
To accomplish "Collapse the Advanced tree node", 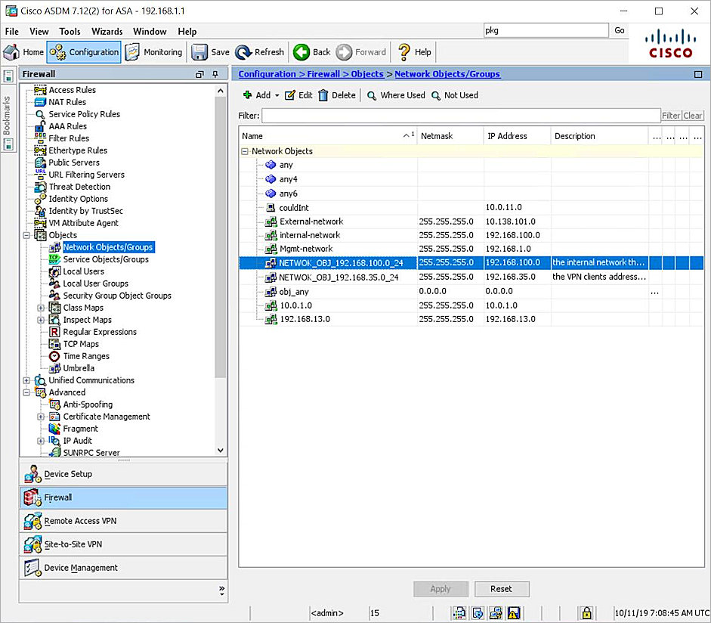I will [x=26, y=392].
